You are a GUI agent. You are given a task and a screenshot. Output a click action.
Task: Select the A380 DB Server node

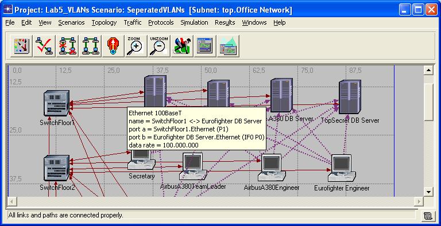point(281,96)
